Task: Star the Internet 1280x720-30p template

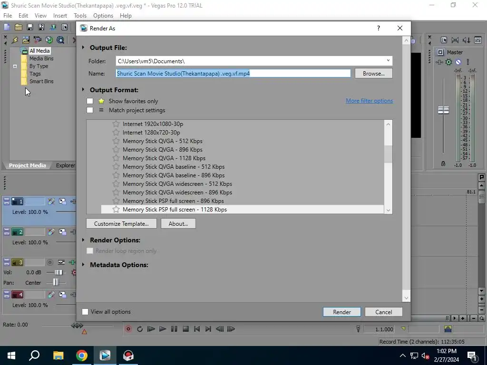Action: pos(116,133)
